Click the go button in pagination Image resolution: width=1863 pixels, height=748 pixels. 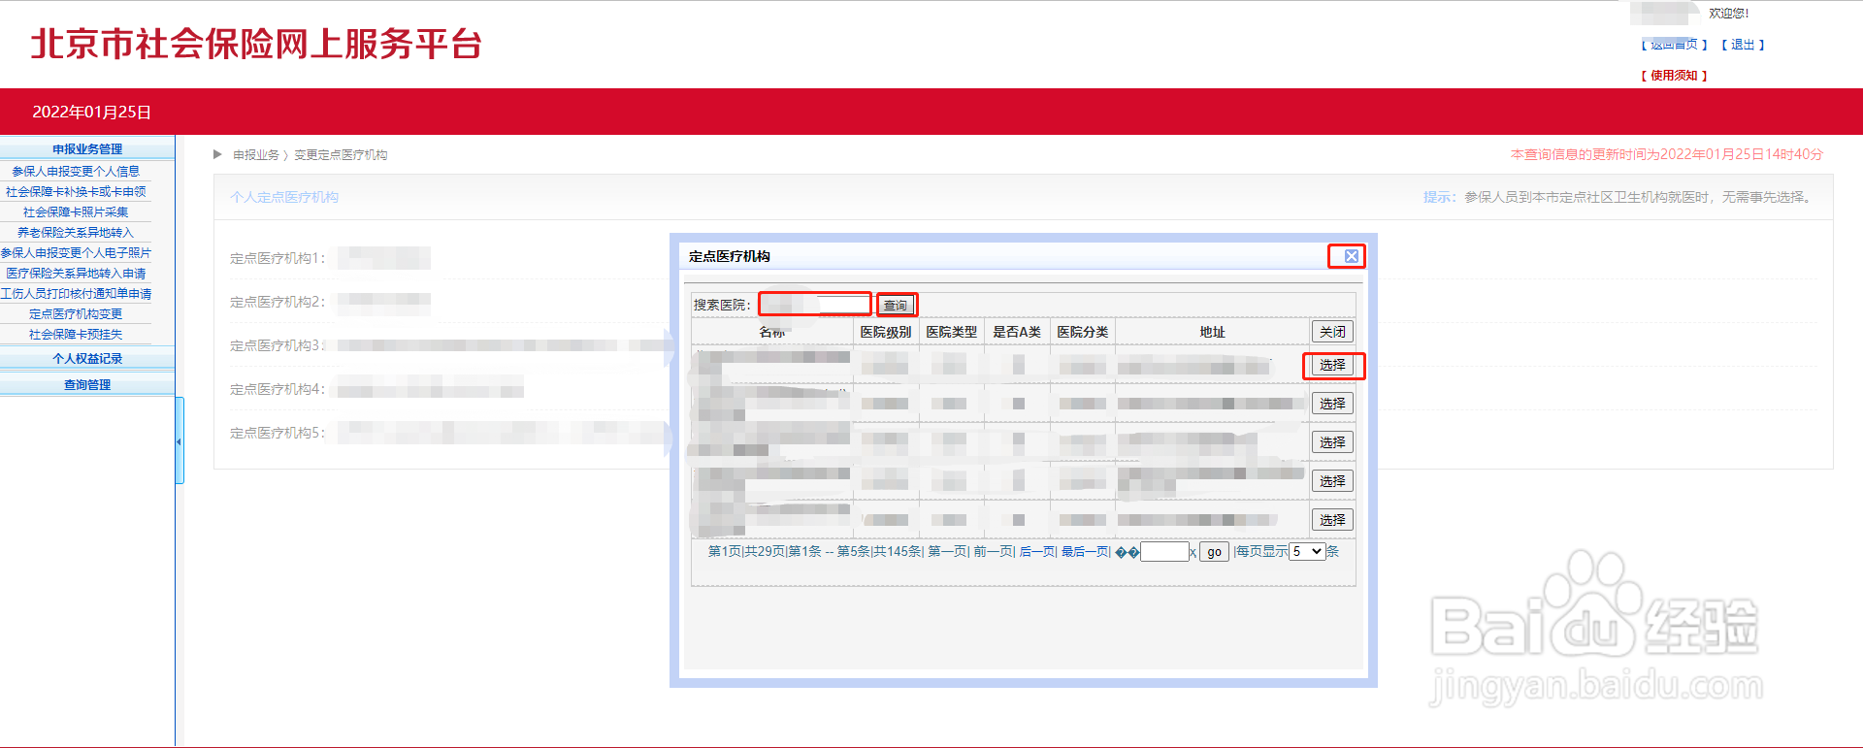pos(1214,552)
